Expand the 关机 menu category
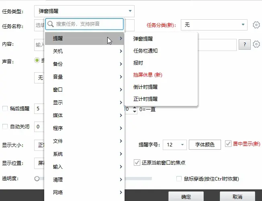262x201 pixels. pyautogui.click(x=84, y=51)
